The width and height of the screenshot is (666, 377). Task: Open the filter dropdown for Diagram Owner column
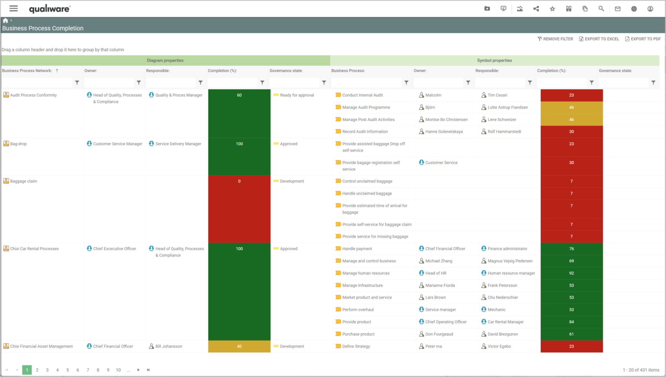139,82
